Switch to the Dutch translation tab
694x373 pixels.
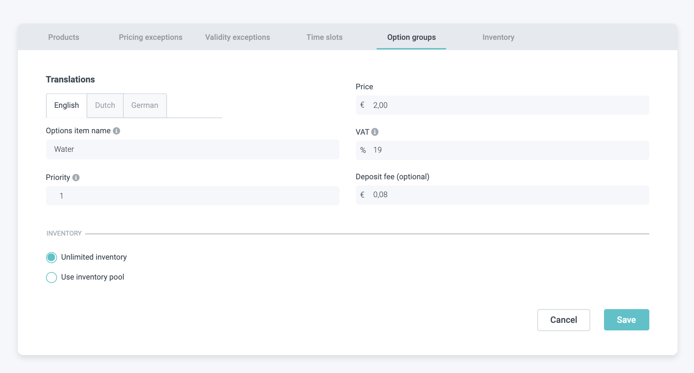click(x=105, y=105)
